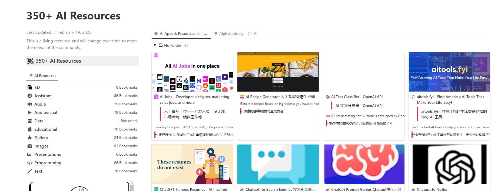
Task: Select the AI Resources sidebar tab
Action: [x=42, y=76]
